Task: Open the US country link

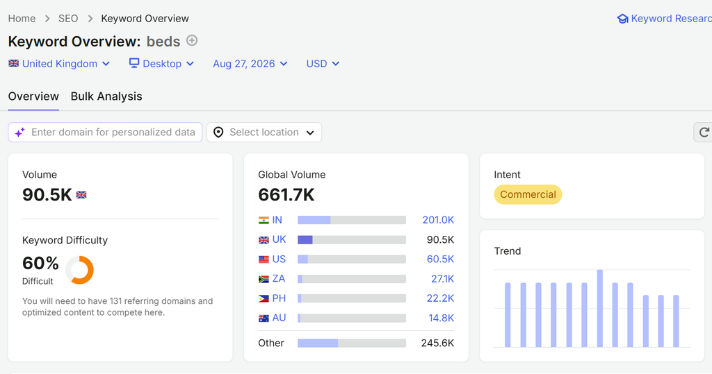Action: pos(279,260)
